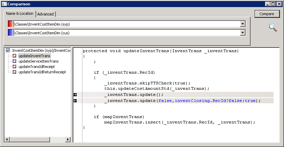The width and height of the screenshot is (284, 147).
Task: Open dropdown for InventCostItemDim (syp) field
Action: (x=243, y=24)
